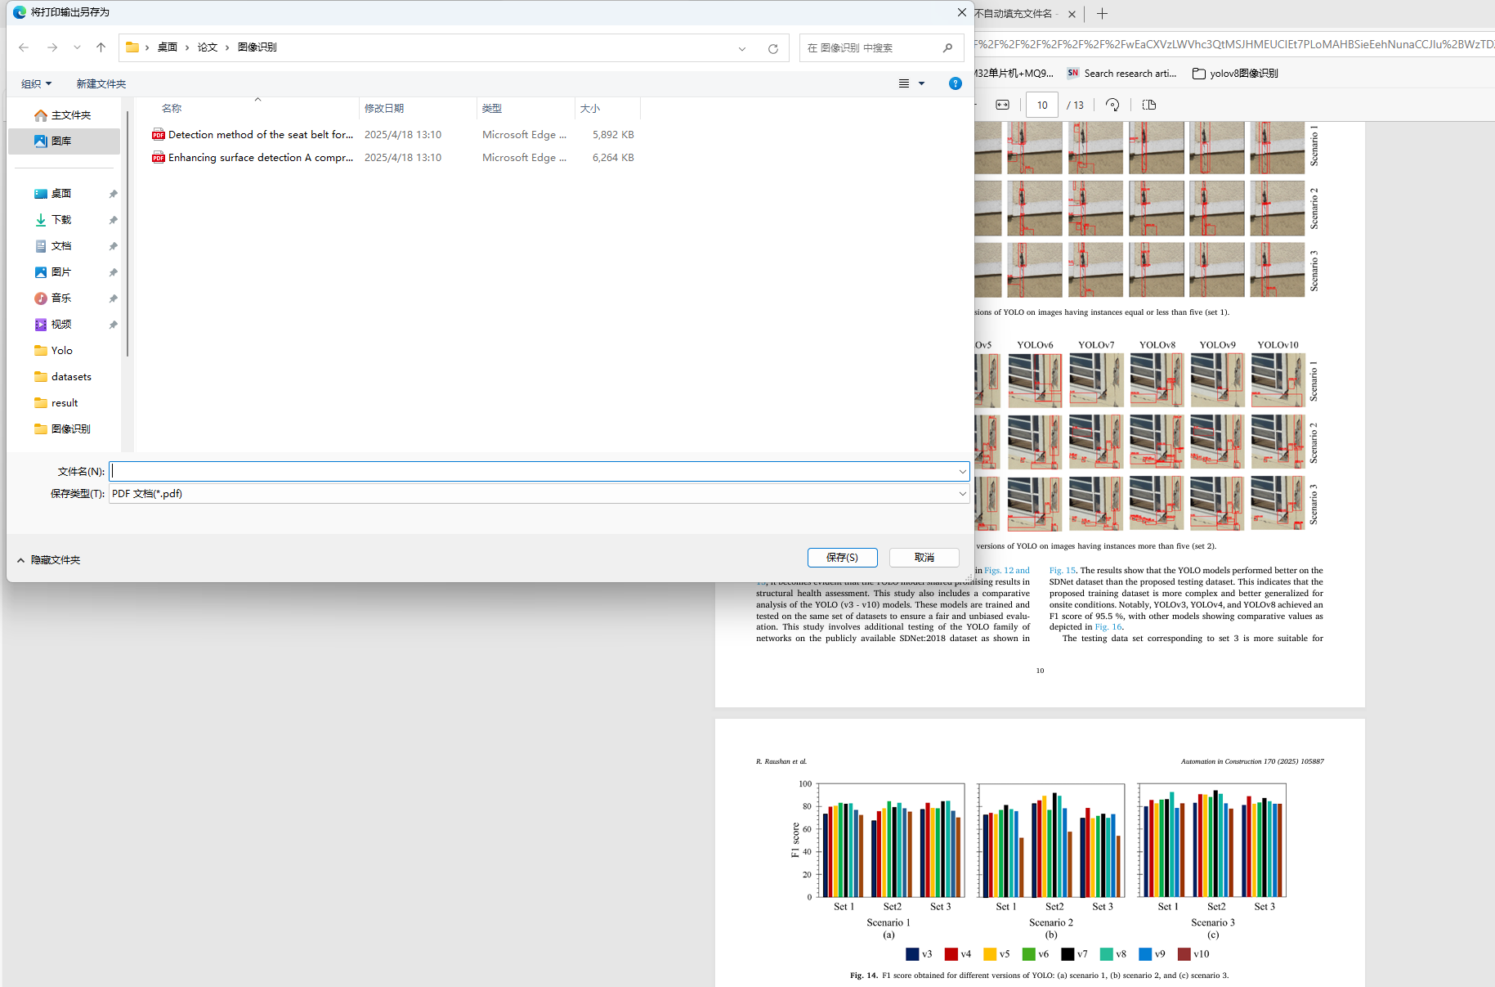The height and width of the screenshot is (987, 1495).
Task: Change the view layout icon
Action: coord(904,83)
